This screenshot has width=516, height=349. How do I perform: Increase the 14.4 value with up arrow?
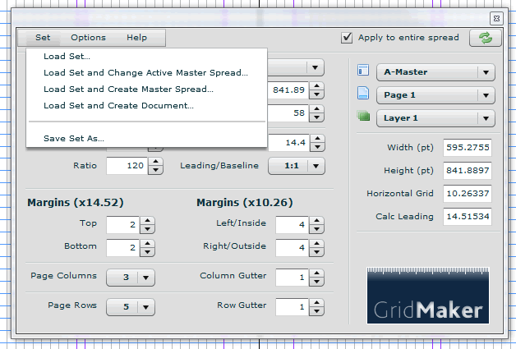(317, 139)
